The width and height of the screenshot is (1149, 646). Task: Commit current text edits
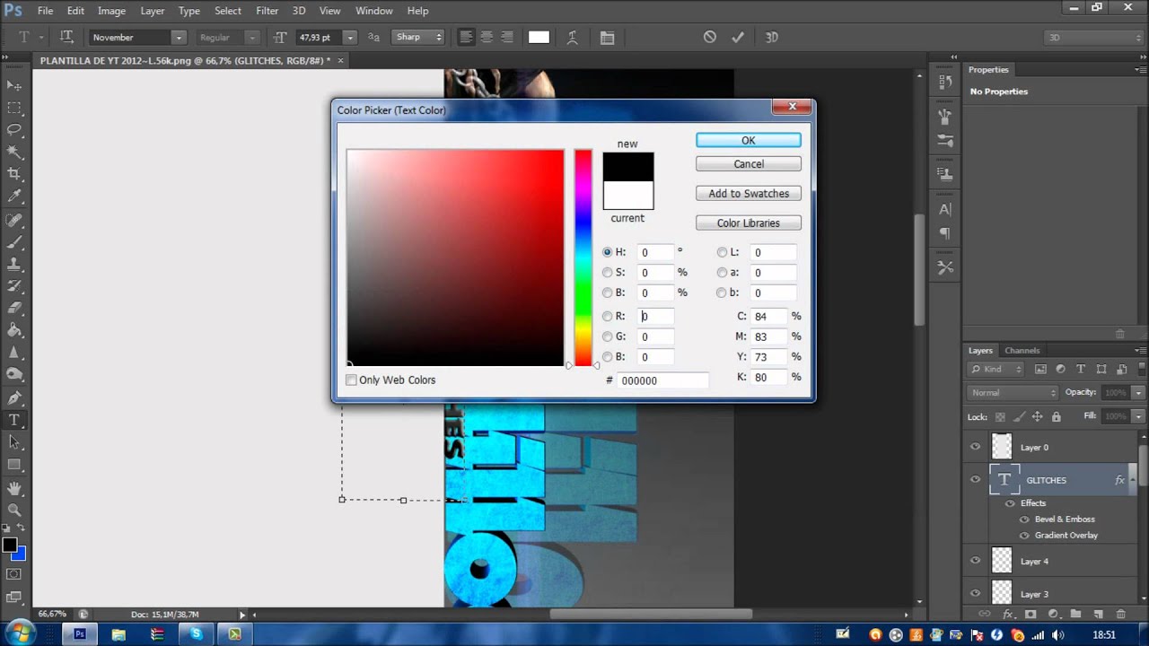(738, 37)
